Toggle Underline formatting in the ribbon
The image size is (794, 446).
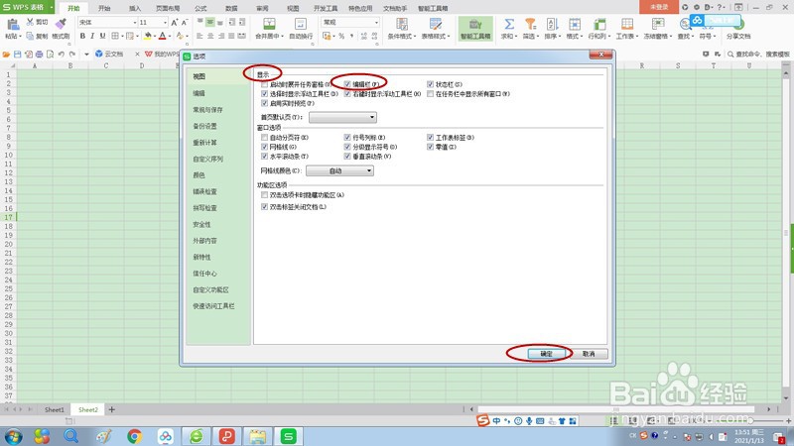(x=103, y=36)
